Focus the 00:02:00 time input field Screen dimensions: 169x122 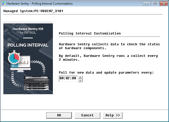tap(68, 79)
